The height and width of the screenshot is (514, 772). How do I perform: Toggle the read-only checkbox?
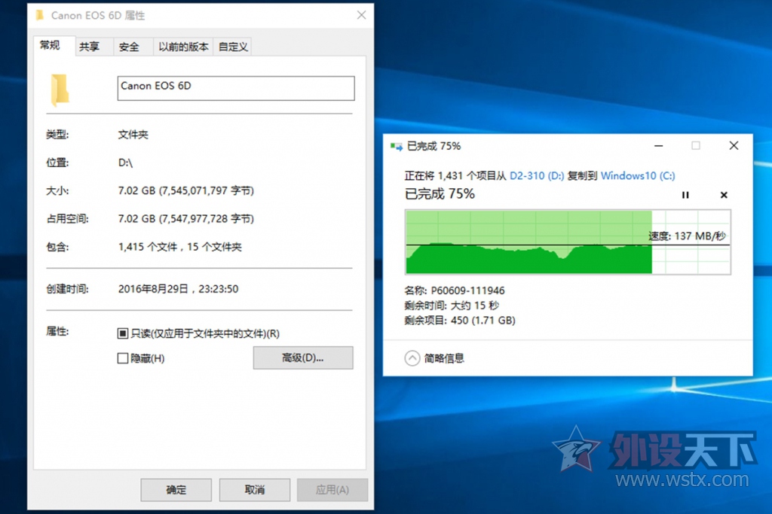[123, 333]
